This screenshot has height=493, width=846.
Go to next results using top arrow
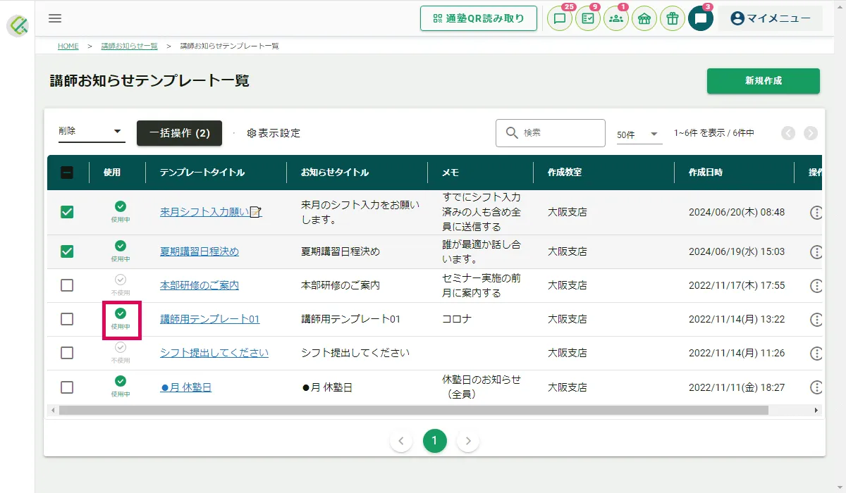811,133
